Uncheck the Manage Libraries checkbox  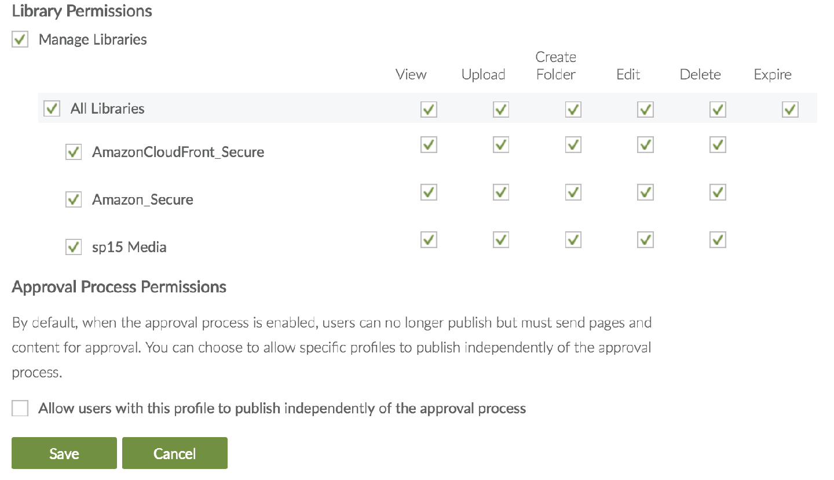tap(20, 40)
